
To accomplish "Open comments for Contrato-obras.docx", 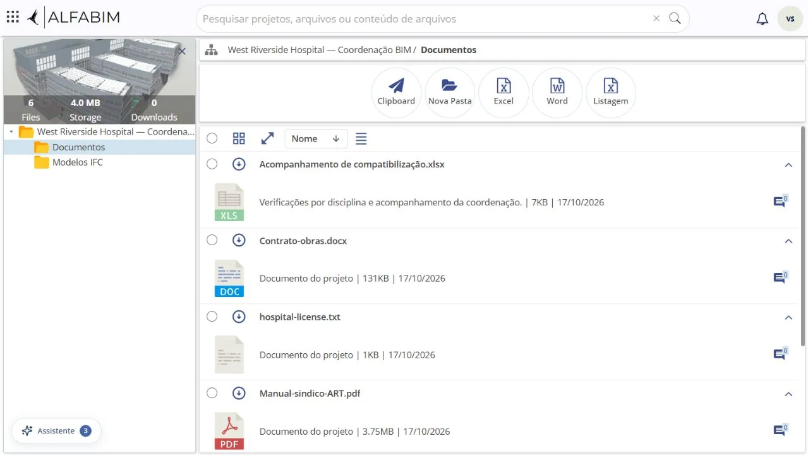I will click(x=780, y=278).
